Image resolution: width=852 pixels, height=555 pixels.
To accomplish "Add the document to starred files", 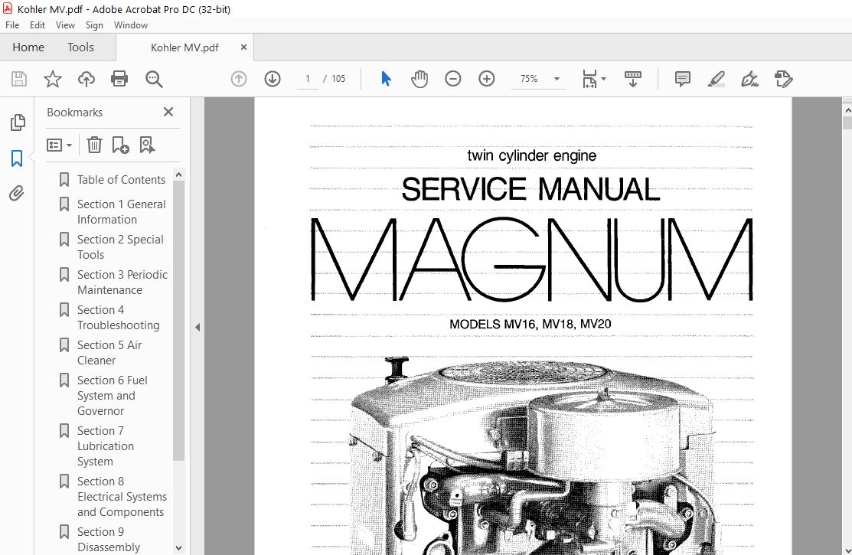I will (x=53, y=79).
